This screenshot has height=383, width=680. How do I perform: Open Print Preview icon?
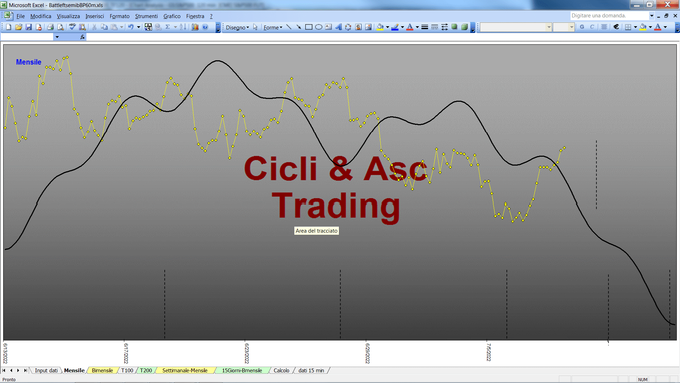tap(61, 27)
